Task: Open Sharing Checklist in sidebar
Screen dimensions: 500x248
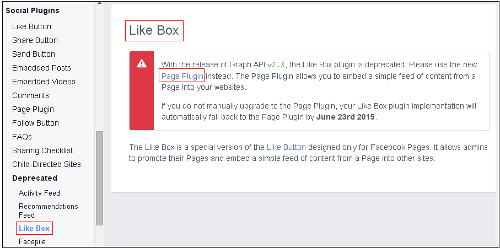Action: (42, 150)
